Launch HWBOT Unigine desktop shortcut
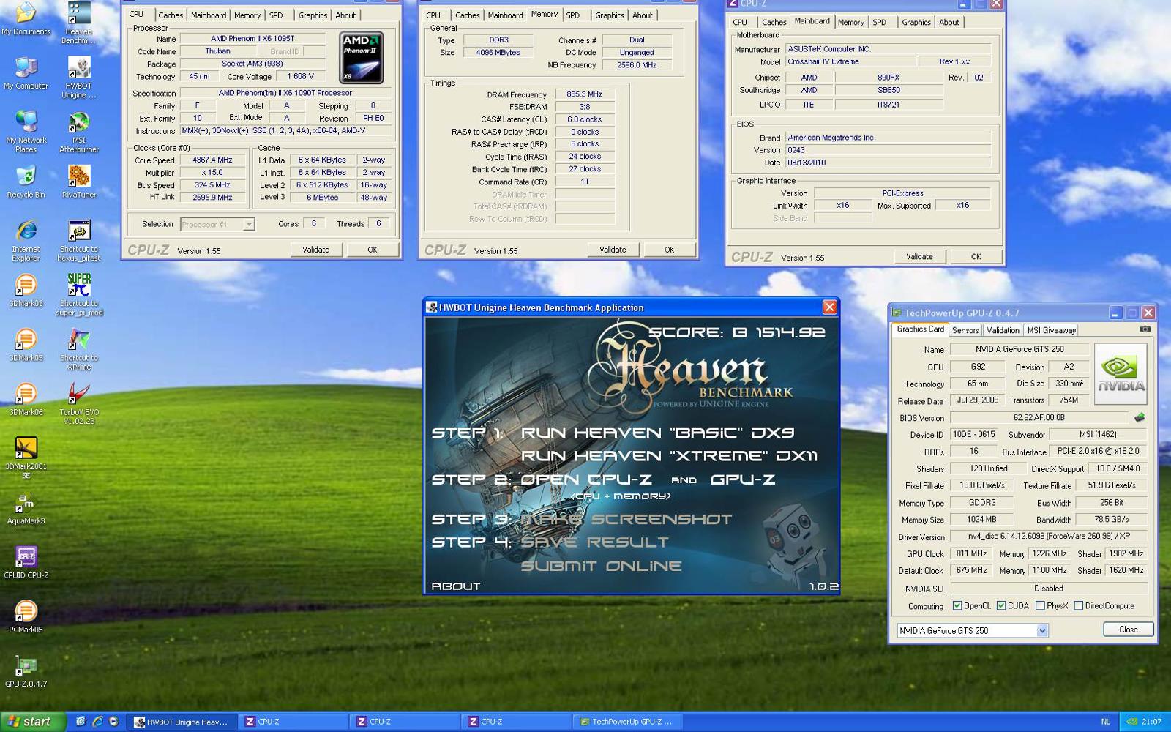 pyautogui.click(x=78, y=78)
